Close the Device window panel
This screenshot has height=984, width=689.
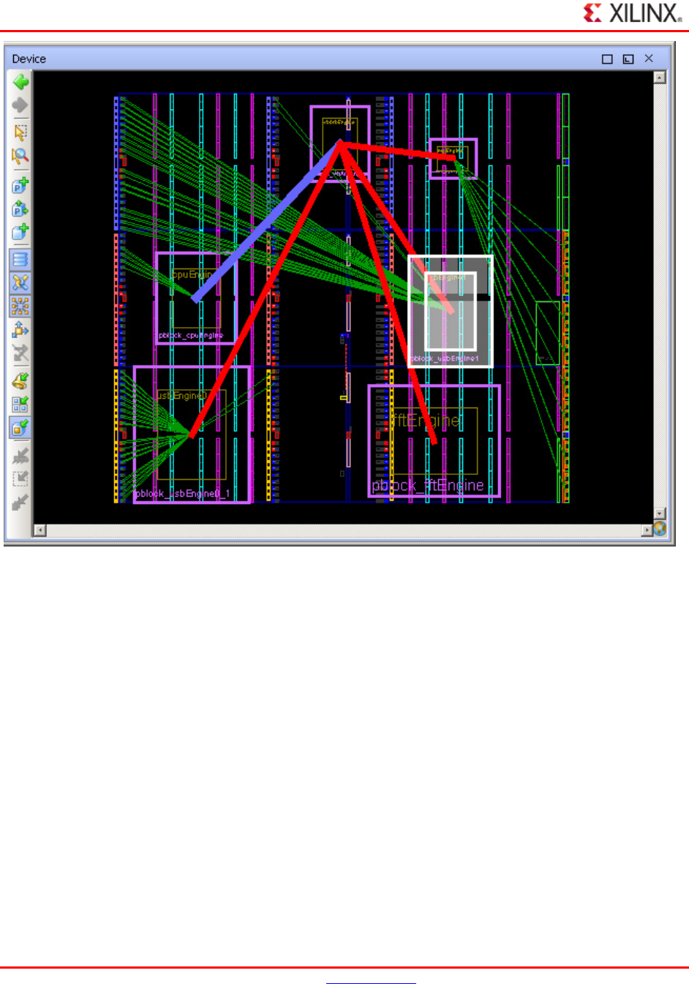pyautogui.click(x=649, y=59)
